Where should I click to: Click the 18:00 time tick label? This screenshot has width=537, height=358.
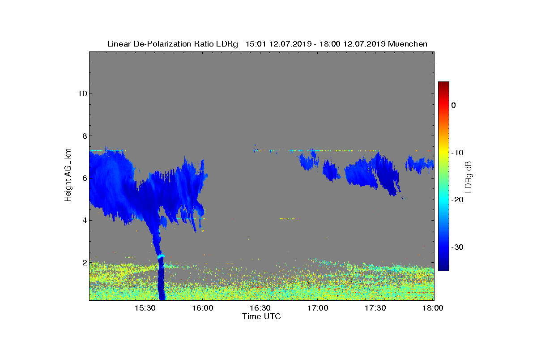(x=433, y=308)
